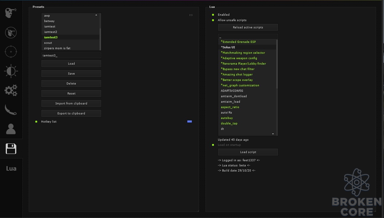The width and height of the screenshot is (384, 218).
Task: Click Export to clipboard button
Action: (71, 114)
